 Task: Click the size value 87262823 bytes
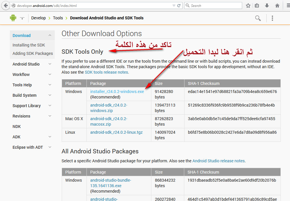(x=164, y=121)
